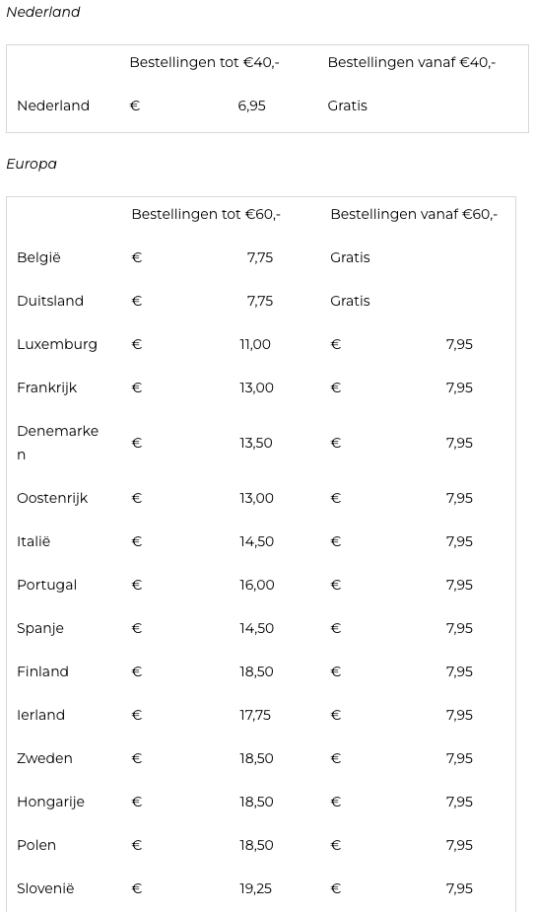
Task: Click the 'Bestellingen vanaf €60,-' header
Action: (x=414, y=214)
